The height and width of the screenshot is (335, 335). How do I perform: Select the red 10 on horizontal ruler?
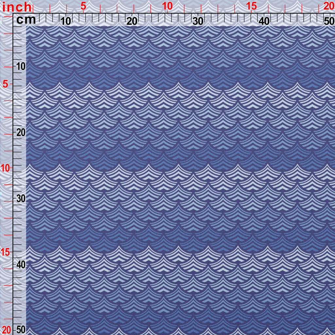(x=167, y=6)
